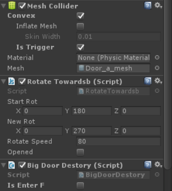
Task: Click the Inspector vertical scrollbar
Action: (168, 84)
